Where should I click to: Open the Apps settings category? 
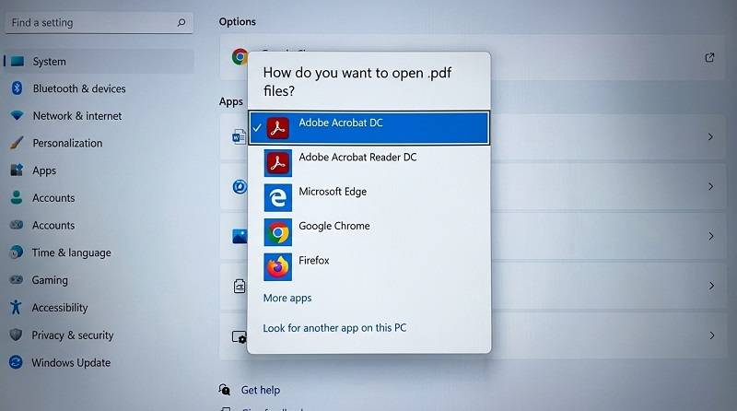(x=44, y=170)
